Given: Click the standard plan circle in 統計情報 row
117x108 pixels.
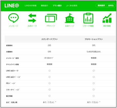Looking at the screenshot, I should (x=50, y=96).
